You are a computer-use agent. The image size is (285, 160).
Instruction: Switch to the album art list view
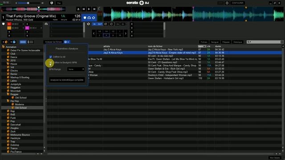tap(30, 42)
